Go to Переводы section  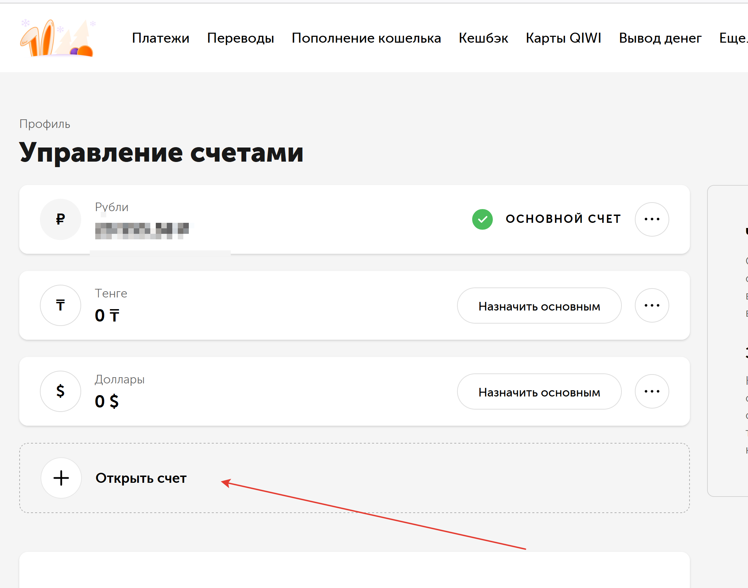coord(240,38)
